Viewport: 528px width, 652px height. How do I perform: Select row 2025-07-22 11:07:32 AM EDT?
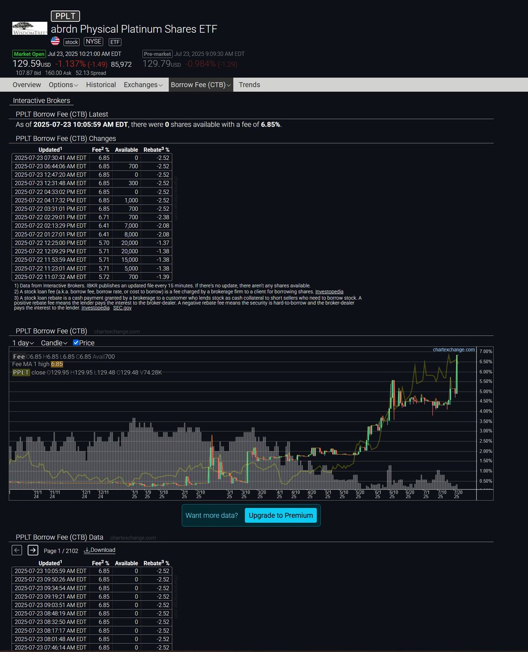(x=92, y=277)
